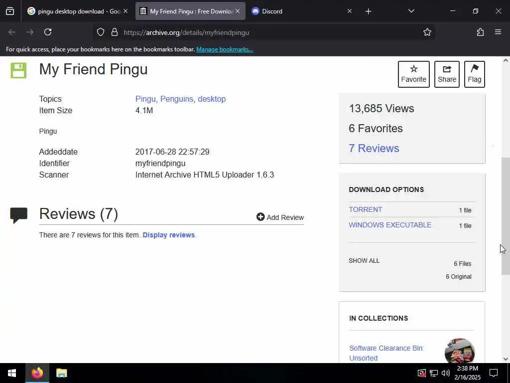The image size is (510, 383).
Task: Open Firefox View icon in tab strip
Action: click(10, 11)
